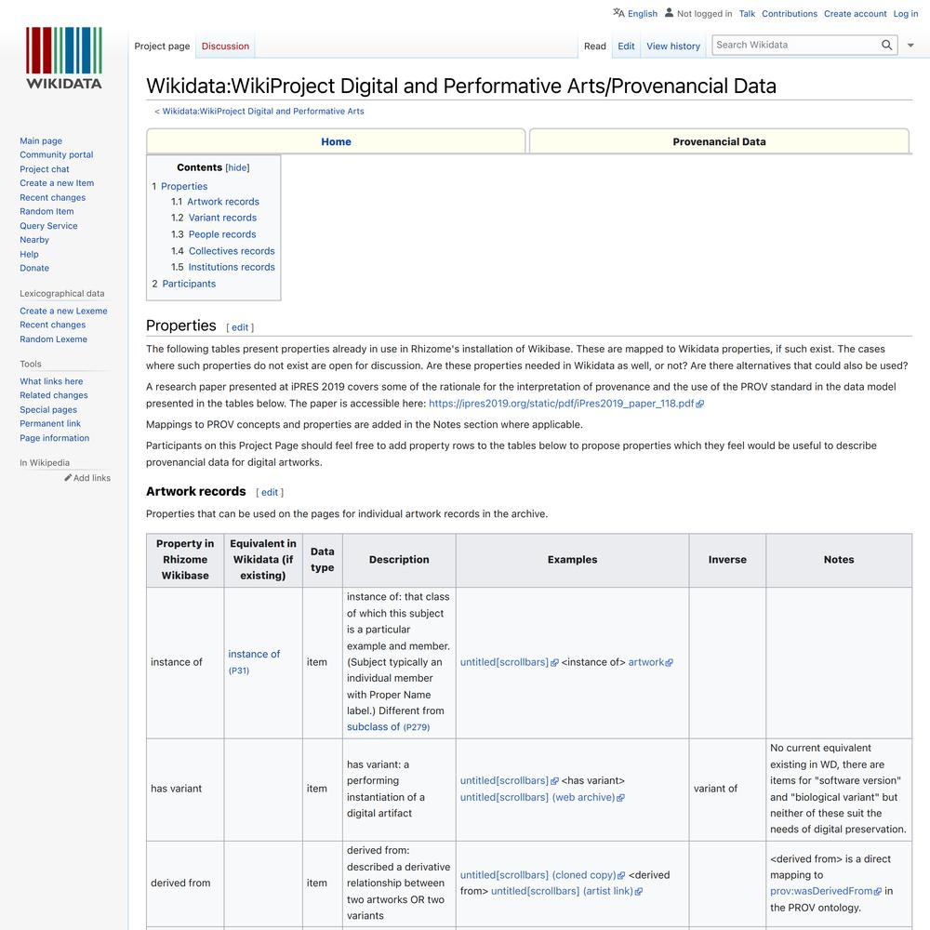Open What links here
The height and width of the screenshot is (930, 930).
click(x=51, y=381)
